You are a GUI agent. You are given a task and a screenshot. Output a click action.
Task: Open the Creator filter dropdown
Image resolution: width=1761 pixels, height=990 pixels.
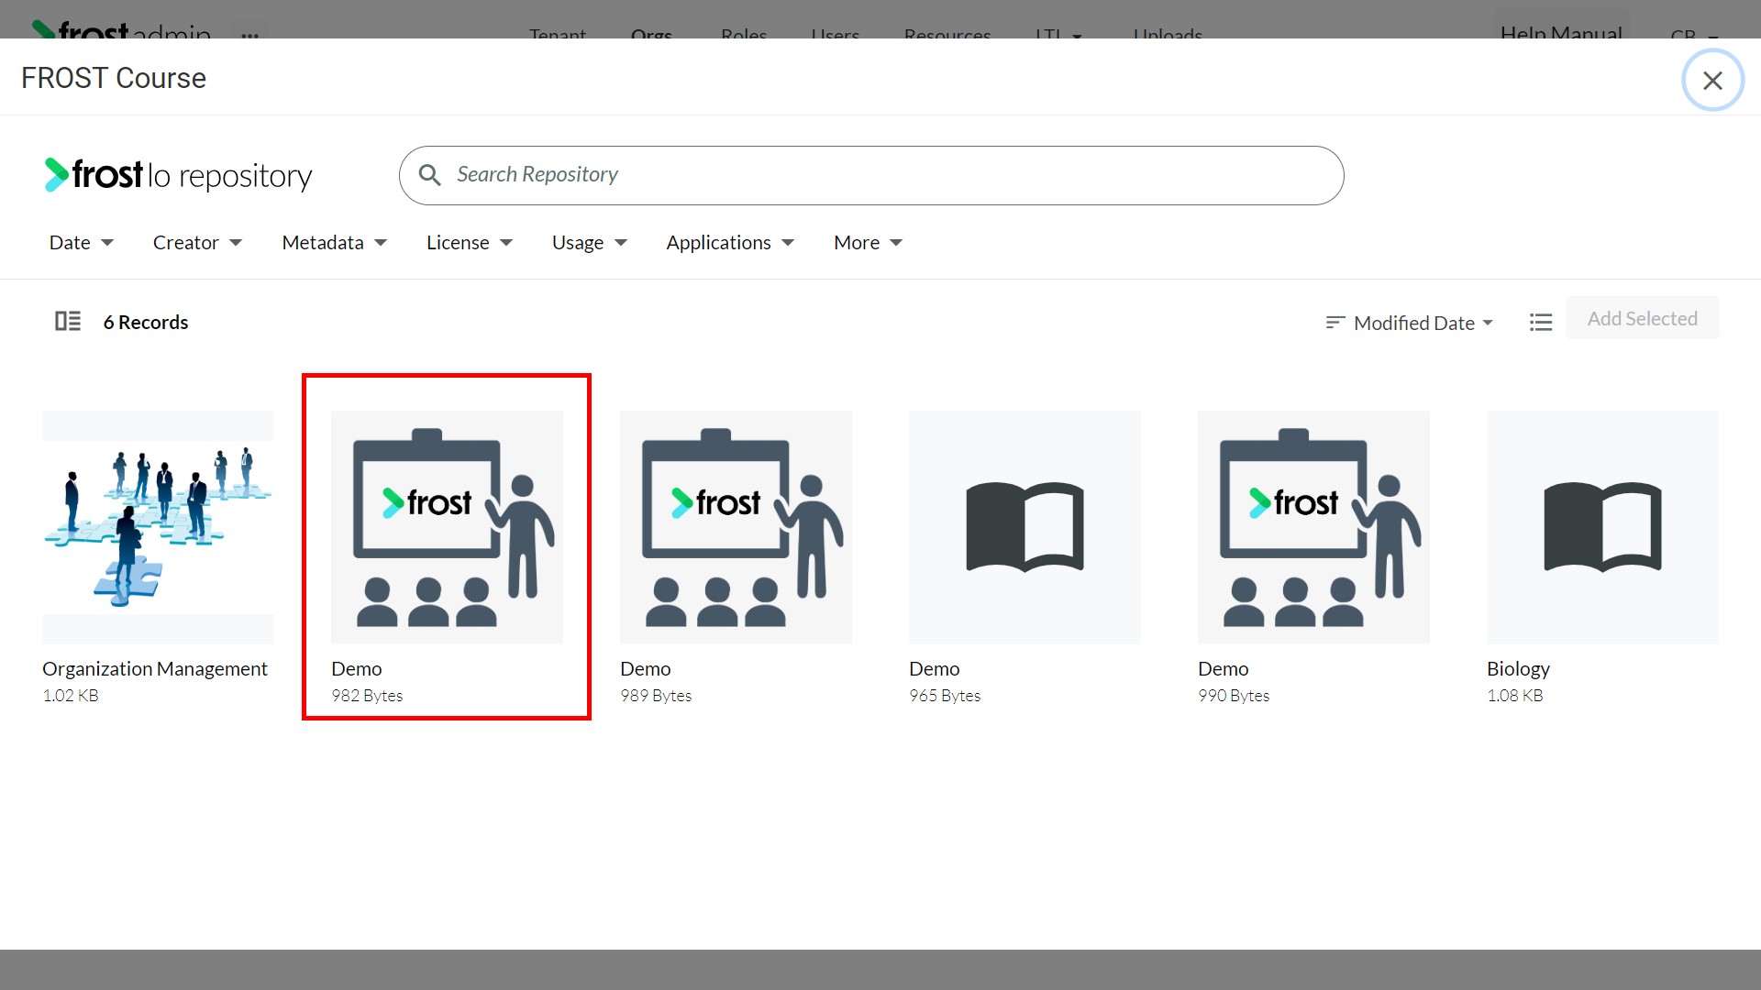[x=197, y=243]
